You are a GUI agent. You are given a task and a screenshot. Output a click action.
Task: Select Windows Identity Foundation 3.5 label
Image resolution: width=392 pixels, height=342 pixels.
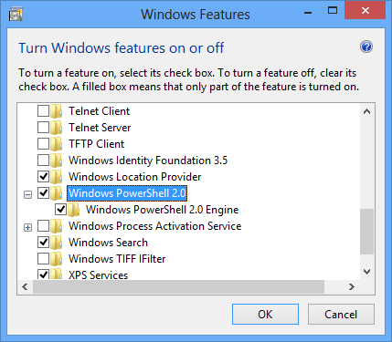[148, 161]
